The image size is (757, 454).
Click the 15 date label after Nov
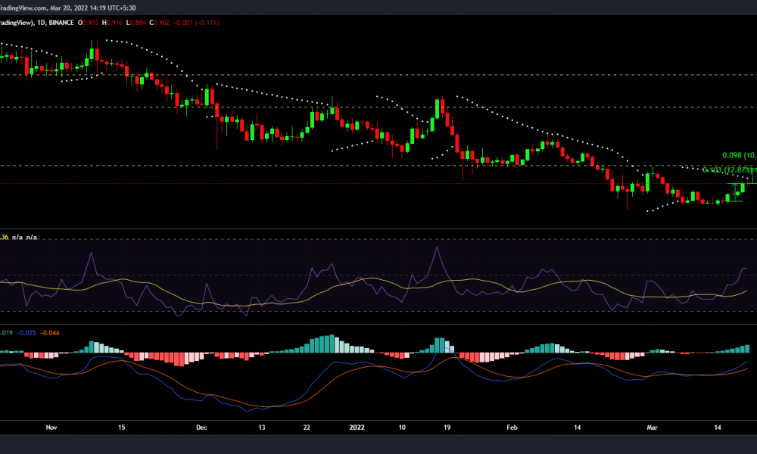click(x=122, y=428)
